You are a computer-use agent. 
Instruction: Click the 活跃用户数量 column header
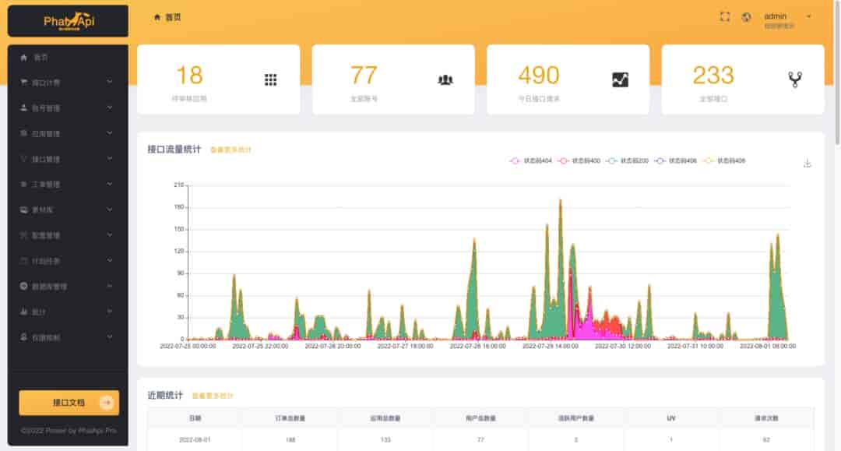click(x=575, y=418)
